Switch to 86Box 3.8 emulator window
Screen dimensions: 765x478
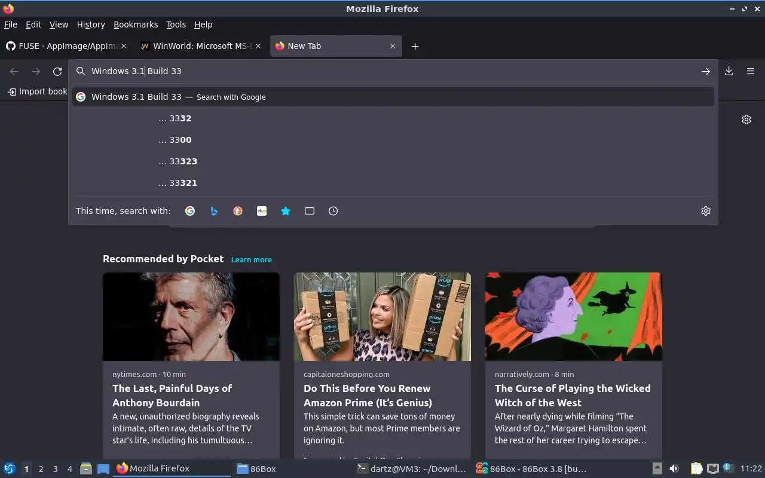(531, 468)
